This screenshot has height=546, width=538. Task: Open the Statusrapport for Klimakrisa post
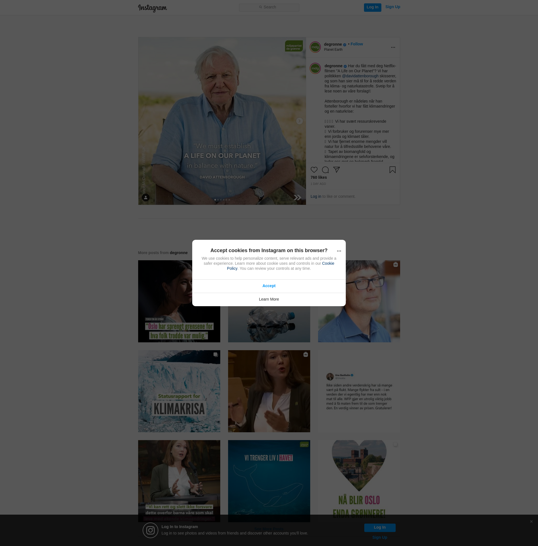179,391
